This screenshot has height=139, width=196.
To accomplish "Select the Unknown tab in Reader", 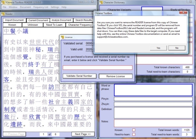I will coord(33,25).
